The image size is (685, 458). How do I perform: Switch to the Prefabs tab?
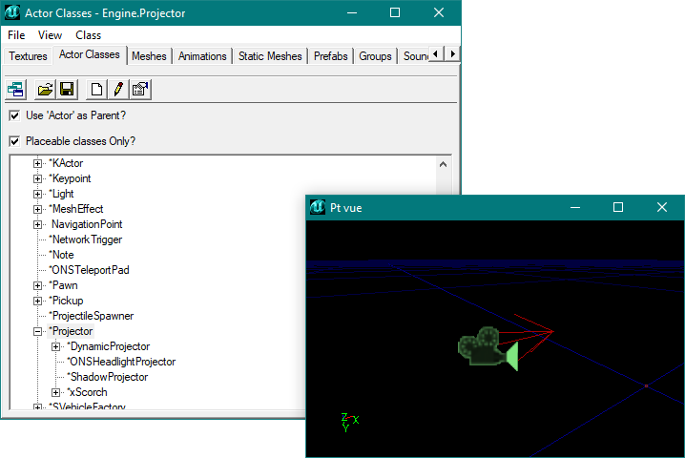point(331,56)
